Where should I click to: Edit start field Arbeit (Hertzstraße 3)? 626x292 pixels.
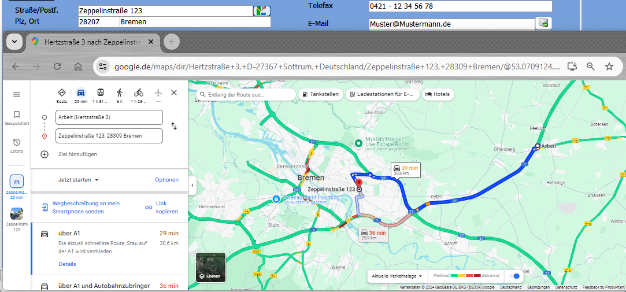(x=109, y=117)
